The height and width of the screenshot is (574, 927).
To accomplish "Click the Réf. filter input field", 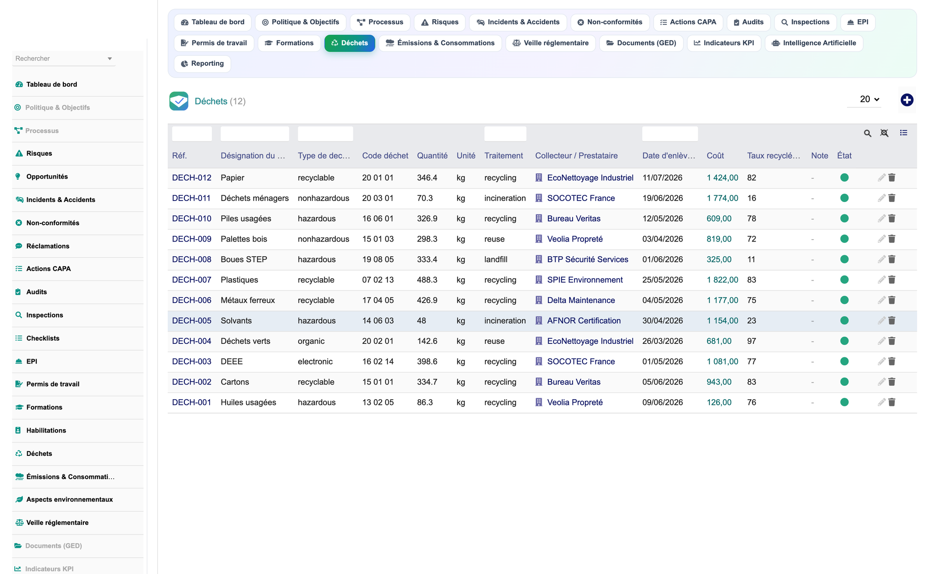I will coord(191,134).
